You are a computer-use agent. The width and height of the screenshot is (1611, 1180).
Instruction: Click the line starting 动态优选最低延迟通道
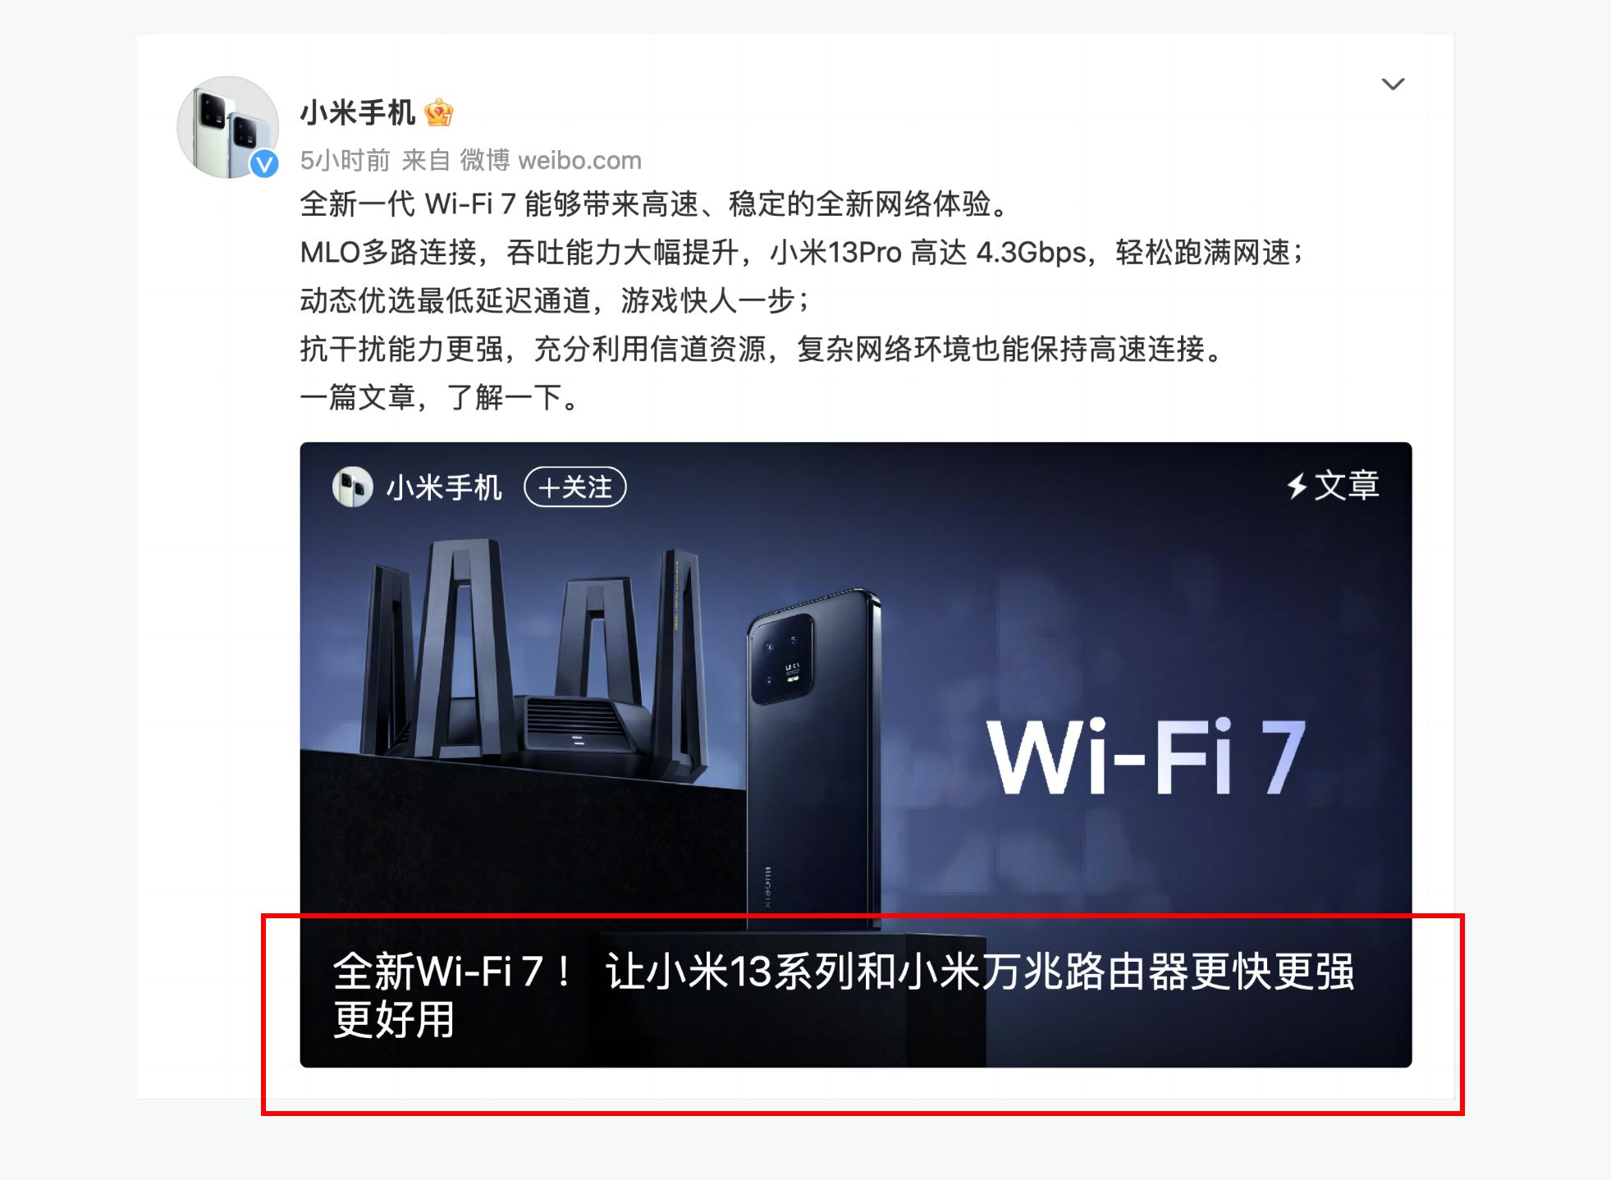tap(555, 300)
